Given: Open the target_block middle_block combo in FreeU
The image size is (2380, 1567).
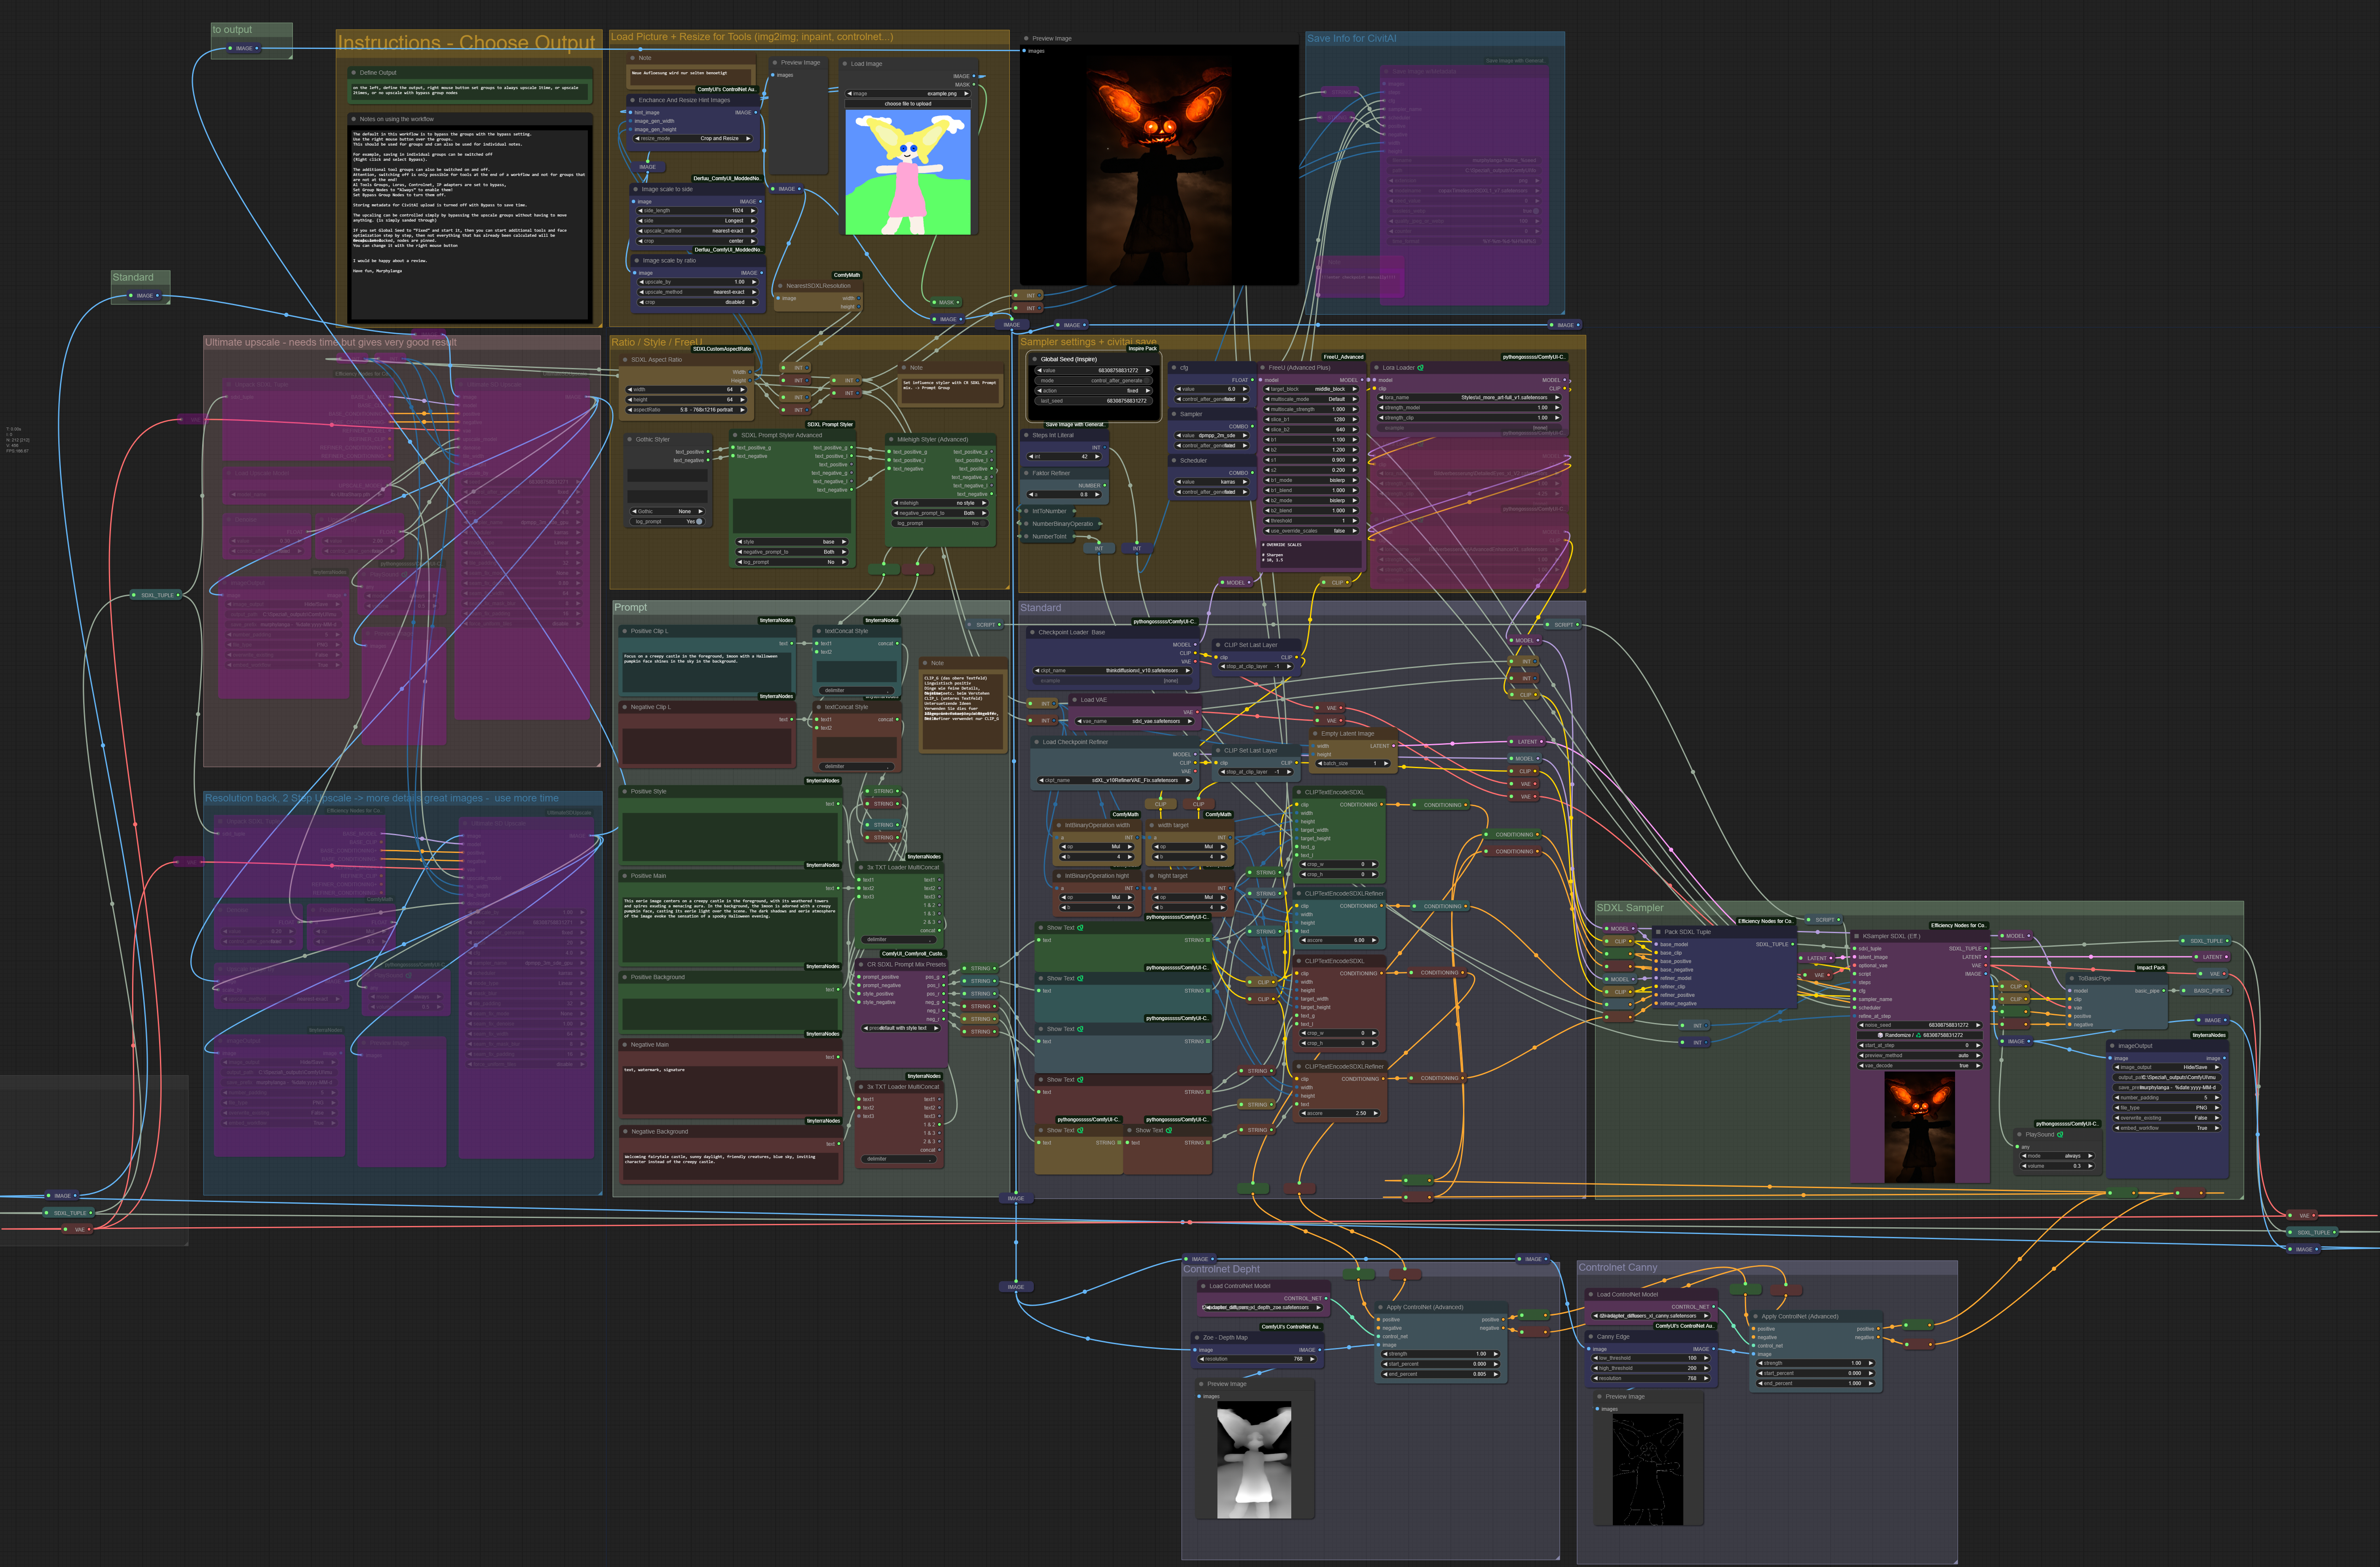Looking at the screenshot, I should coord(1311,389).
